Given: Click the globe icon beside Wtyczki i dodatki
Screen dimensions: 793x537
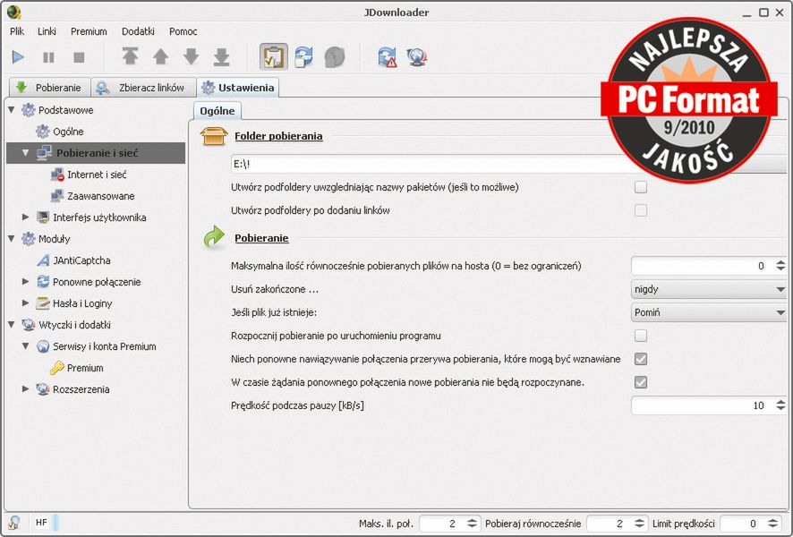Looking at the screenshot, I should coord(29,325).
